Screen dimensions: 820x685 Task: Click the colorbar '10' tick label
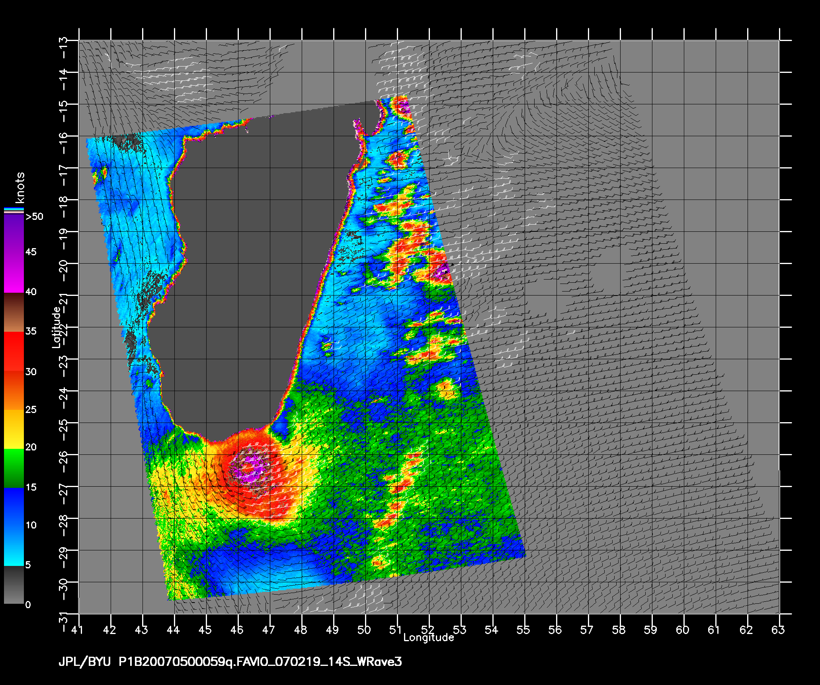(31, 525)
